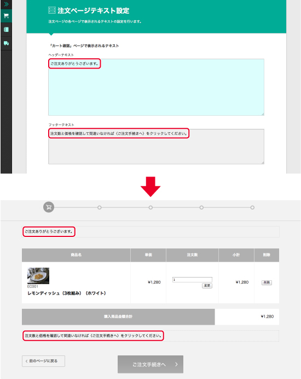Open notebook icon in sidebar
The width and height of the screenshot is (301, 379).
click(x=6, y=30)
